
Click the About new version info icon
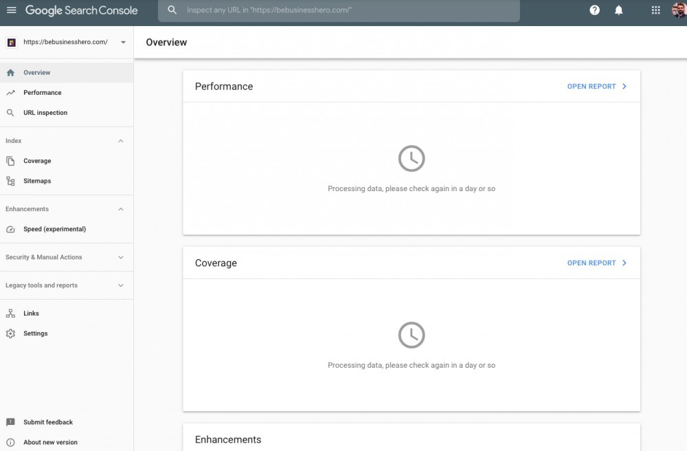[x=10, y=442]
